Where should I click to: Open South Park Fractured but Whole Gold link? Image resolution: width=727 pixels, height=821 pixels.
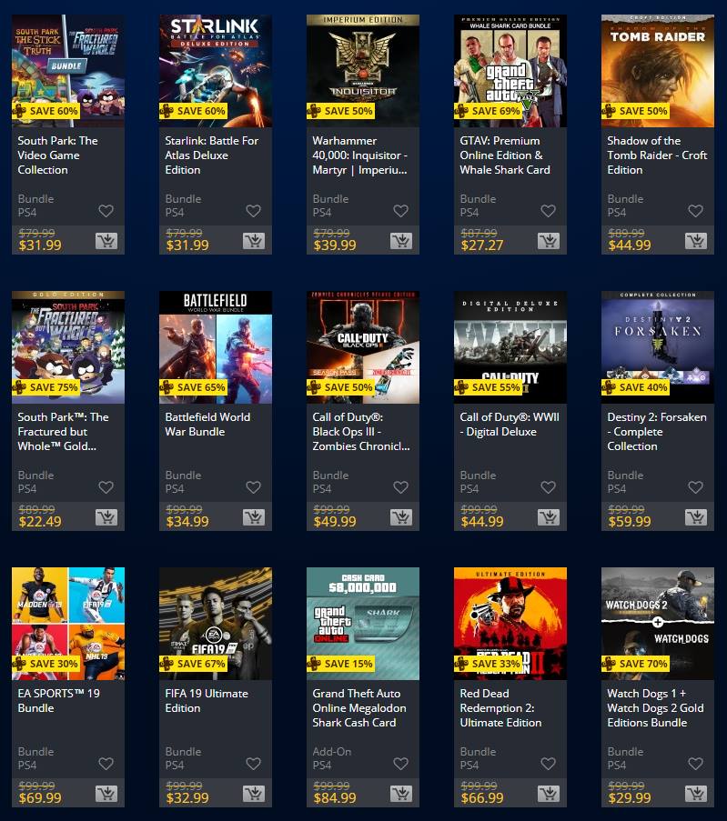coord(64,432)
